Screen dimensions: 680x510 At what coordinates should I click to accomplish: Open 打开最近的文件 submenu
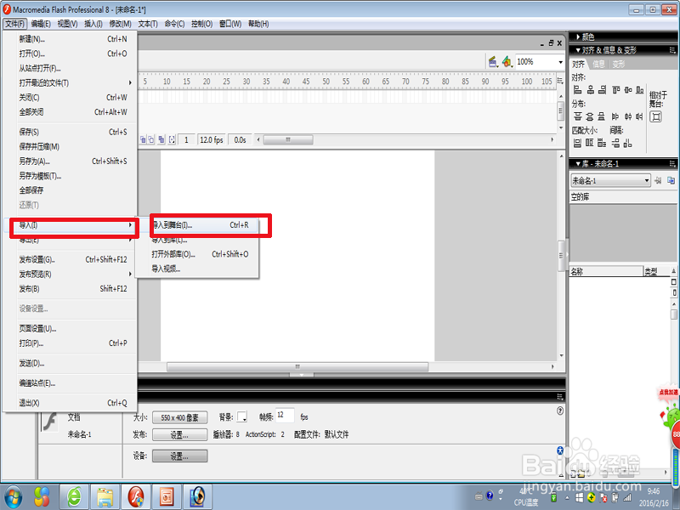pyautogui.click(x=74, y=82)
